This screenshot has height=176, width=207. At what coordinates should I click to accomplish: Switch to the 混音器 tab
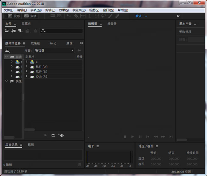point(112,24)
